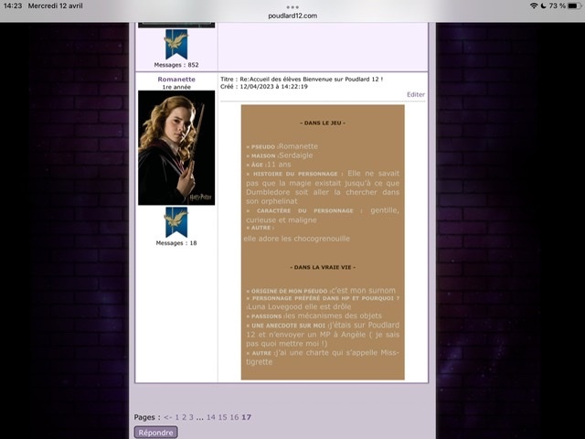Open page 14 of the thread
This screenshot has height=439, width=585.
coord(211,417)
